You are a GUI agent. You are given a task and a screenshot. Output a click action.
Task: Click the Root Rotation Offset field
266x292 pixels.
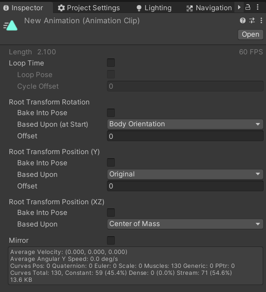(x=185, y=136)
